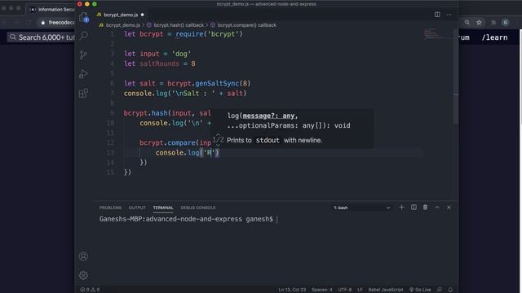The width and height of the screenshot is (522, 293).
Task: Change language mode Babel JavaScript
Action: coord(386,290)
